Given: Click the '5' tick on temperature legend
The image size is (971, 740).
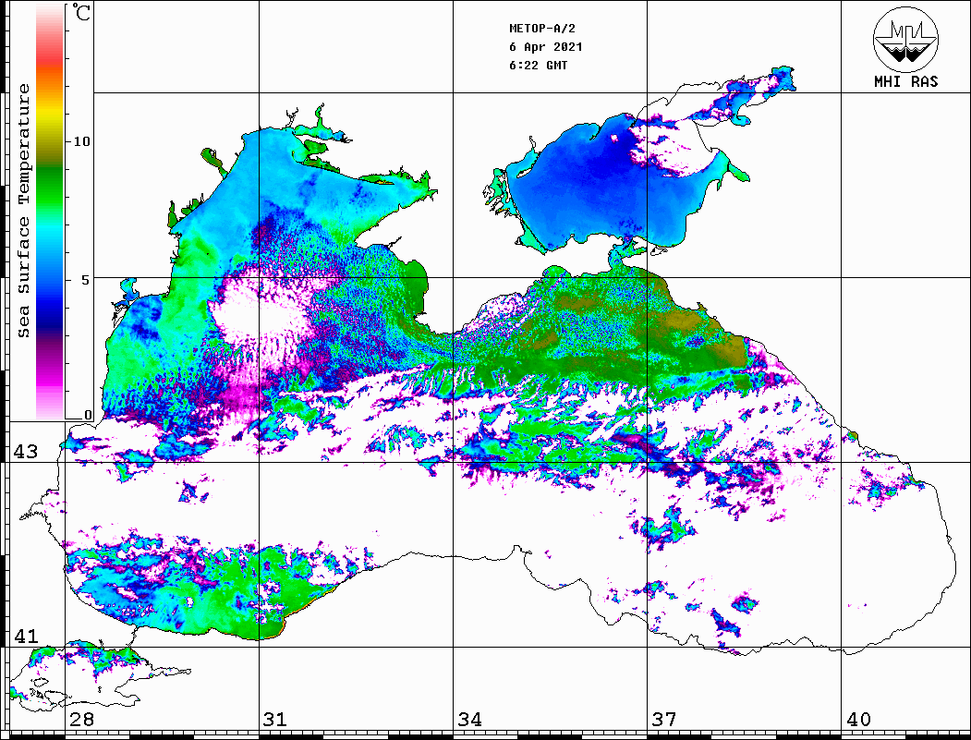Looking at the screenshot, I should pyautogui.click(x=86, y=280).
